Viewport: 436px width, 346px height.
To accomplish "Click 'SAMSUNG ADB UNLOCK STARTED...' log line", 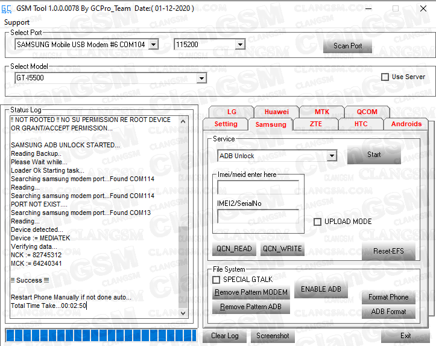I will click(x=65, y=145).
